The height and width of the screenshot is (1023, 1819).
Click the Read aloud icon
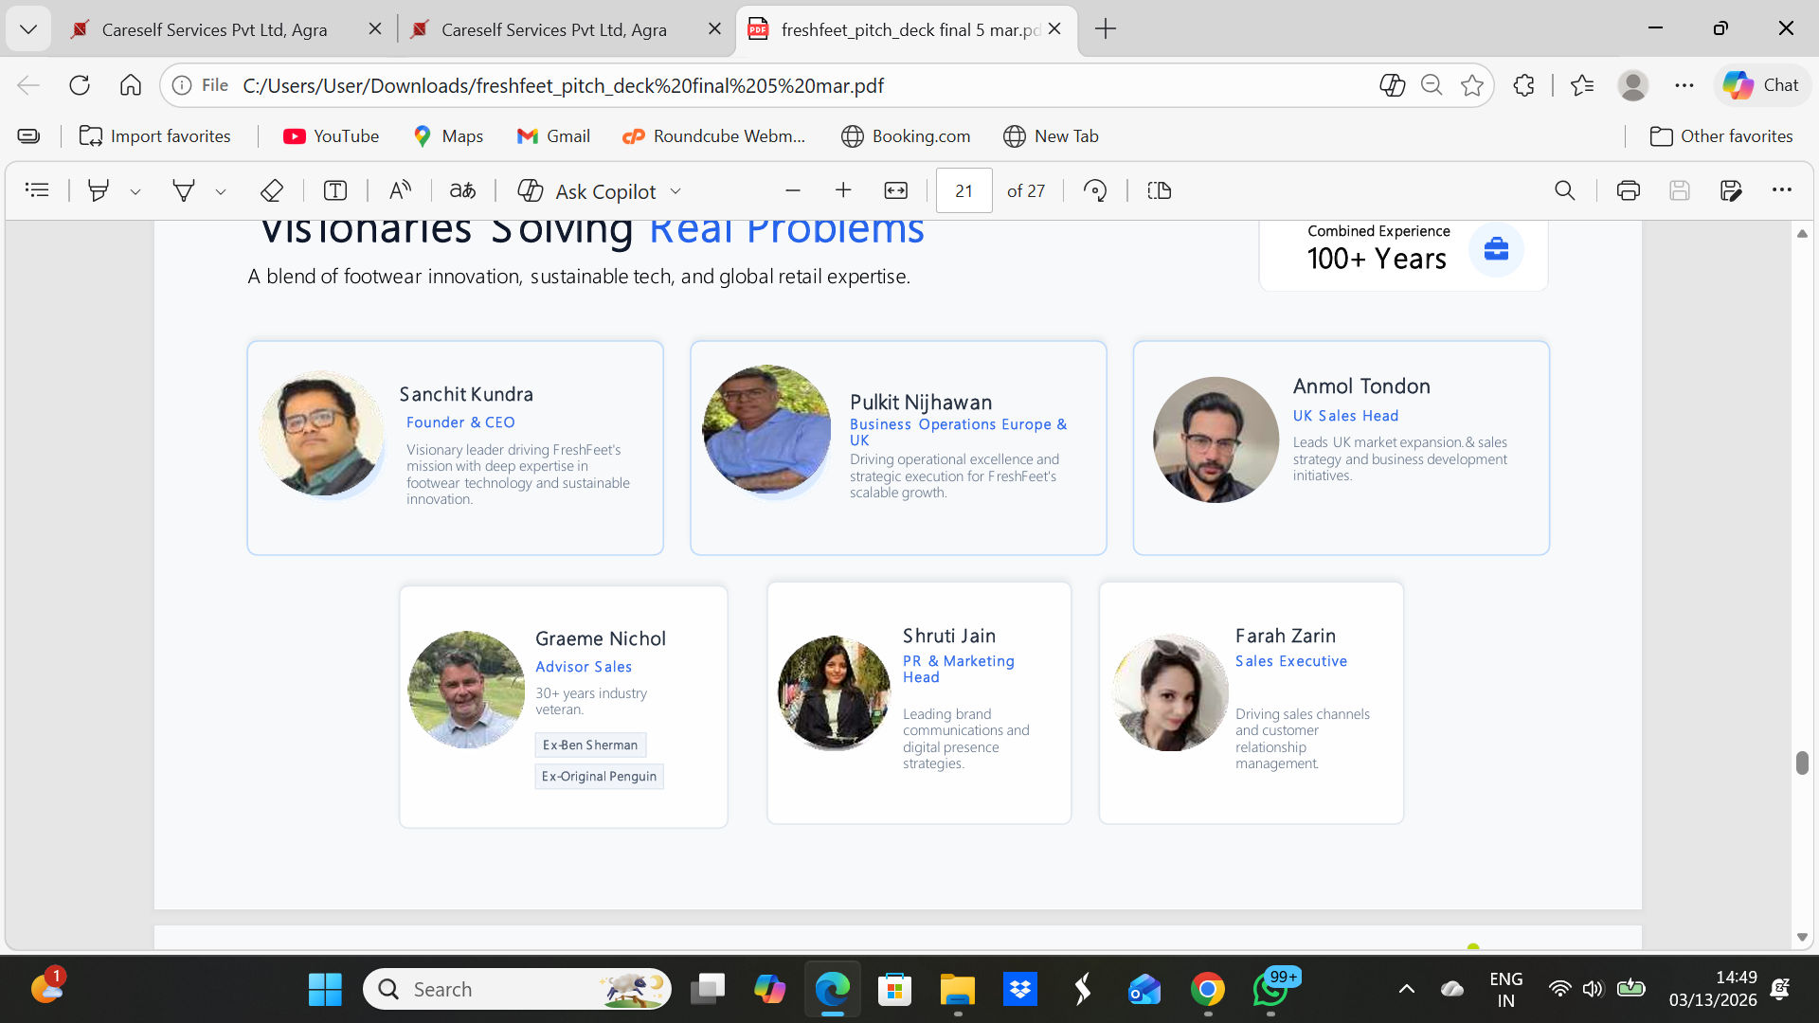[400, 190]
